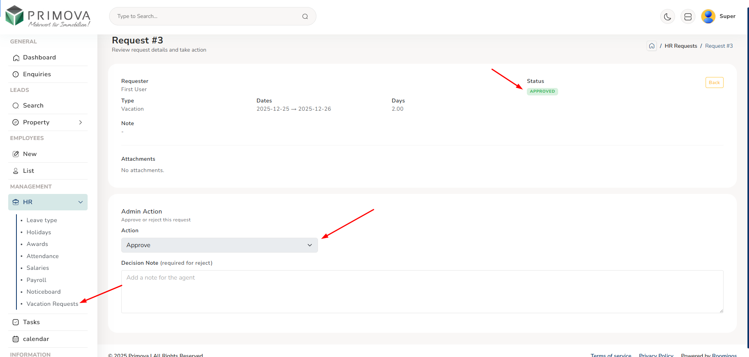Follow the HR Requests breadcrumb link
Image resolution: width=749 pixels, height=357 pixels.
[x=681, y=46]
